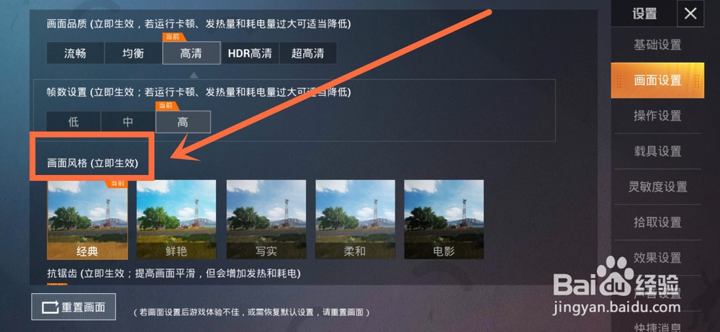720x332 pixels.
Task: Pick the 写实 style thumbnail
Action: (266, 220)
